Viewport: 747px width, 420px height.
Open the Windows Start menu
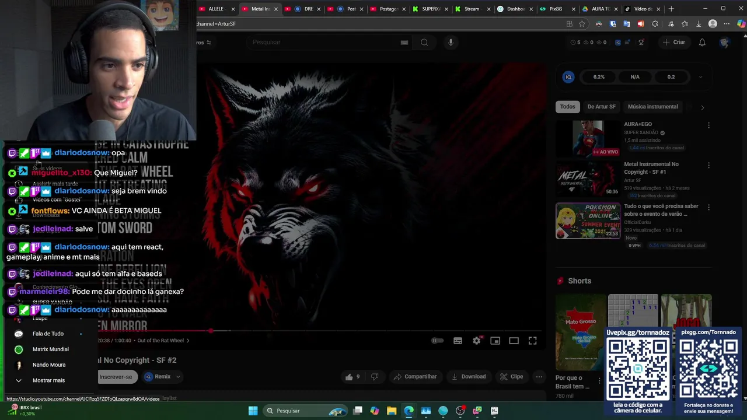tap(253, 411)
